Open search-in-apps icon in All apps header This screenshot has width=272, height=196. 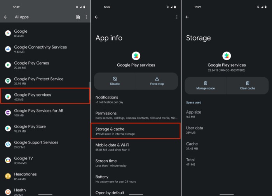pos(78,17)
